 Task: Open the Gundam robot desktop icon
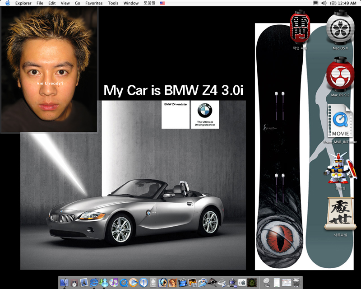click(x=340, y=169)
